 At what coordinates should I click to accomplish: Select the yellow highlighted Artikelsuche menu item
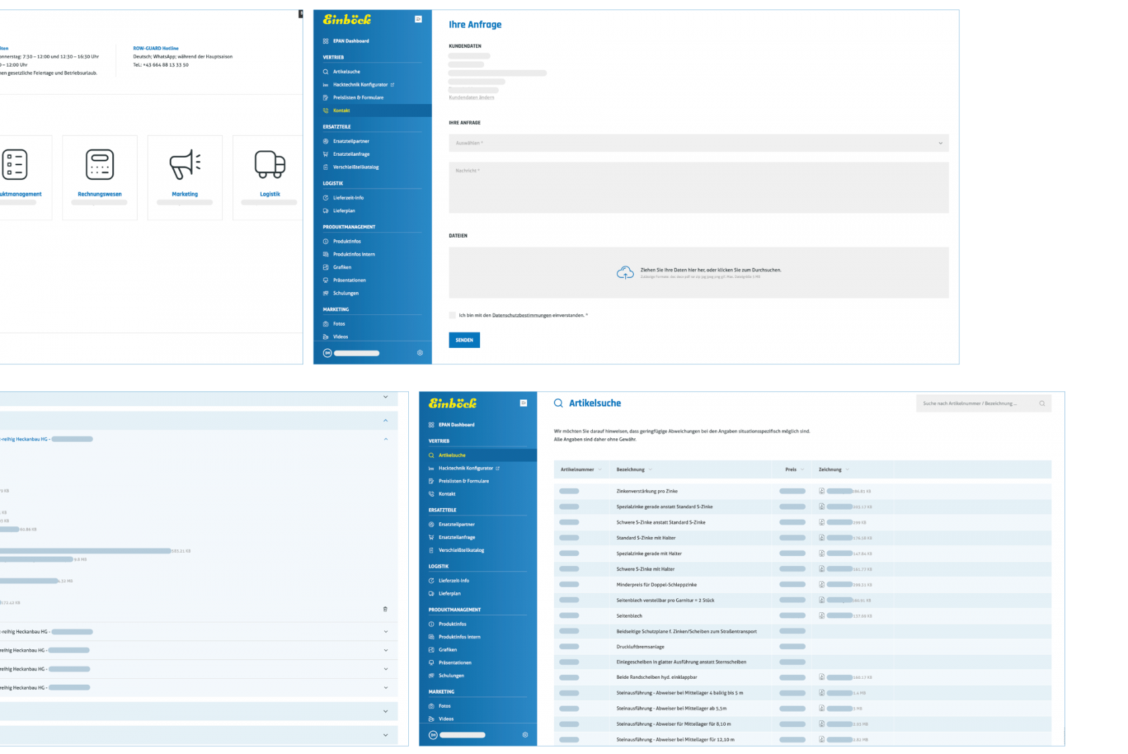[452, 455]
